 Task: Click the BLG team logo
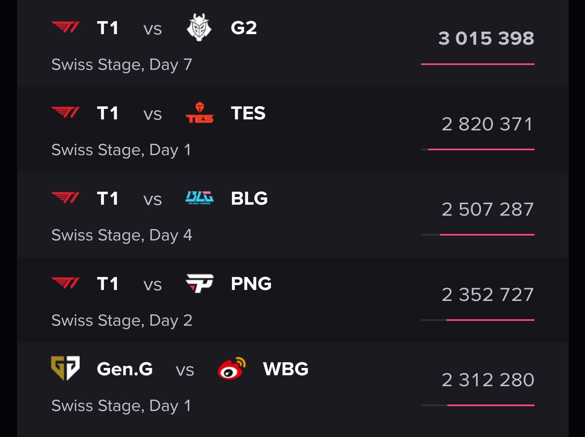coord(199,198)
